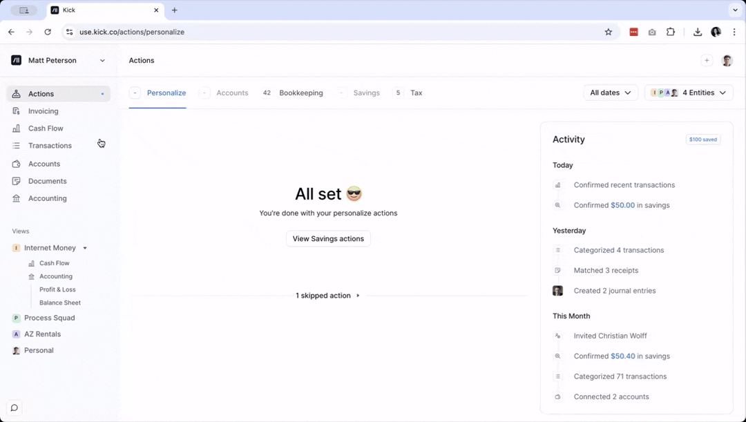This screenshot has height=422, width=746.
Task: Select Balance Sheet under Internet Money
Action: [61, 303]
